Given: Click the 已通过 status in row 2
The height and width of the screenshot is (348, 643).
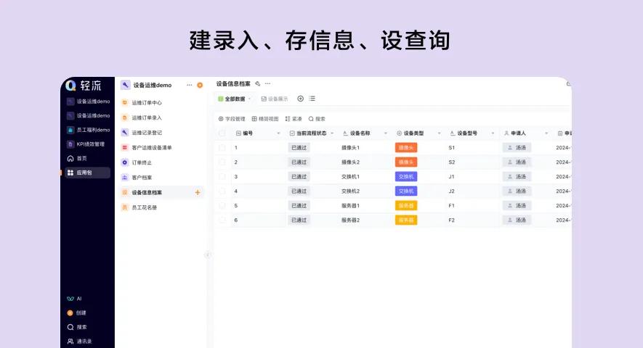Looking at the screenshot, I should click(x=299, y=162).
